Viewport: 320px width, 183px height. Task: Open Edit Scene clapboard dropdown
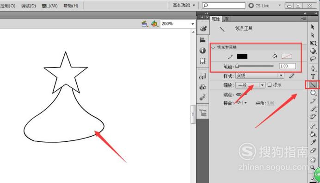pos(145,24)
